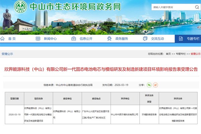Open the 首页 menu item
This screenshot has height=134, width=201.
click(12, 39)
